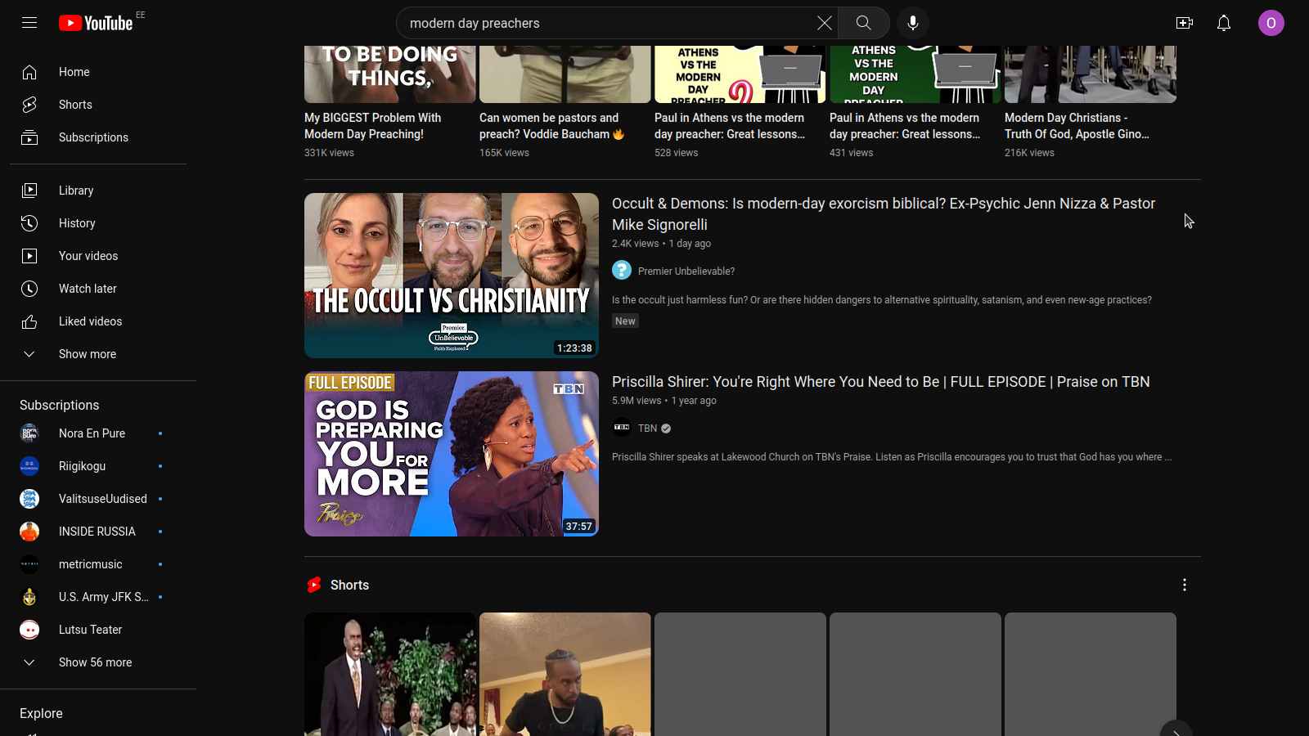This screenshot has width=1309, height=736.
Task: Open TBN channel link
Action: [x=647, y=429]
